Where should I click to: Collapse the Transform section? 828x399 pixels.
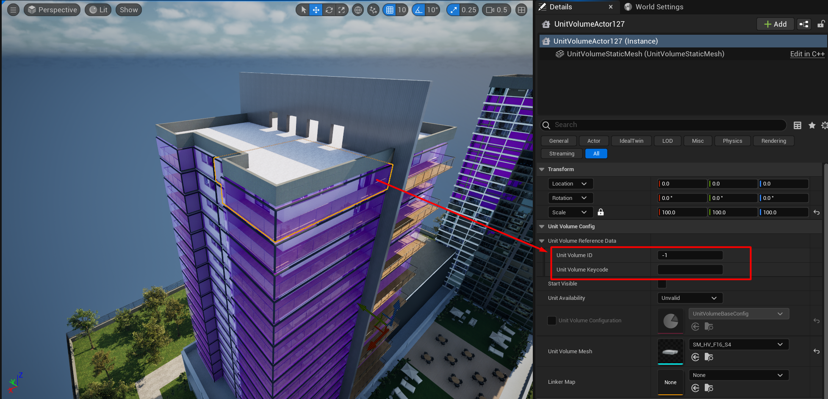(542, 169)
